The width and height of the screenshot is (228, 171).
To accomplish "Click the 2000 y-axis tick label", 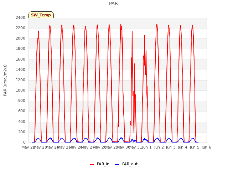I will tap(21, 38).
